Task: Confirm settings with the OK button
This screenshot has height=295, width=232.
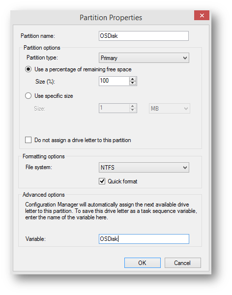Action: (x=143, y=263)
